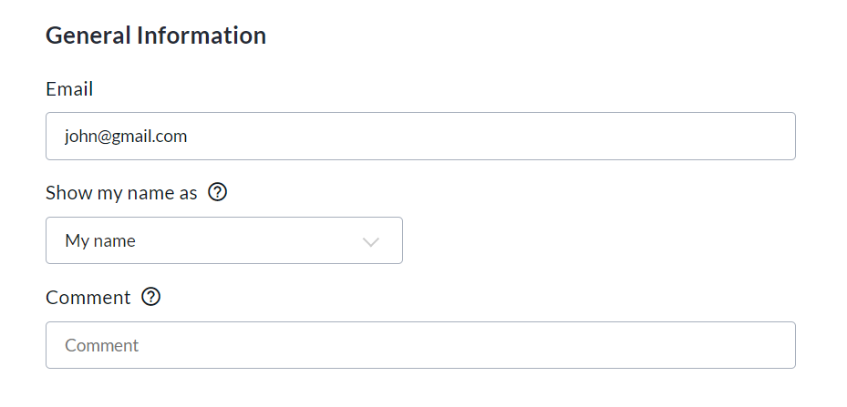This screenshot has width=847, height=407.
Task: Open Comment help question mark tooltip
Action: pyautogui.click(x=151, y=297)
